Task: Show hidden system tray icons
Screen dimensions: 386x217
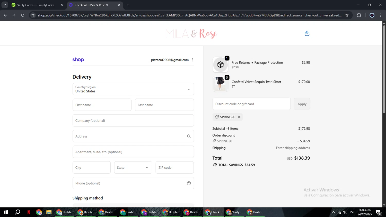Action: pos(333,212)
